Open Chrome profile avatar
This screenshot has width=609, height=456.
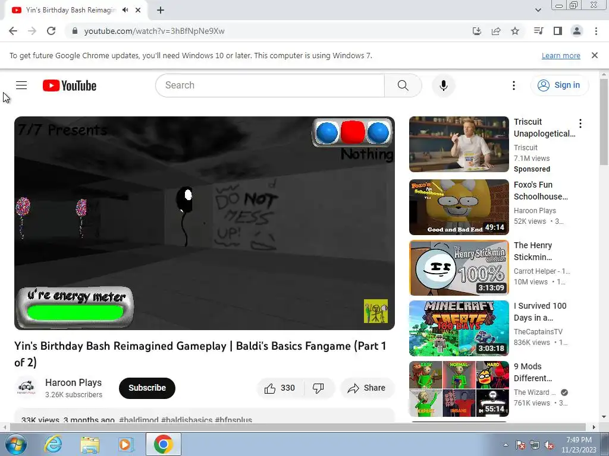point(577,31)
